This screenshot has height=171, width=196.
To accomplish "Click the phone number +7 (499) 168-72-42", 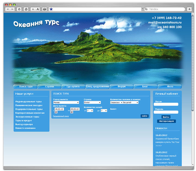I will click(x=167, y=18).
